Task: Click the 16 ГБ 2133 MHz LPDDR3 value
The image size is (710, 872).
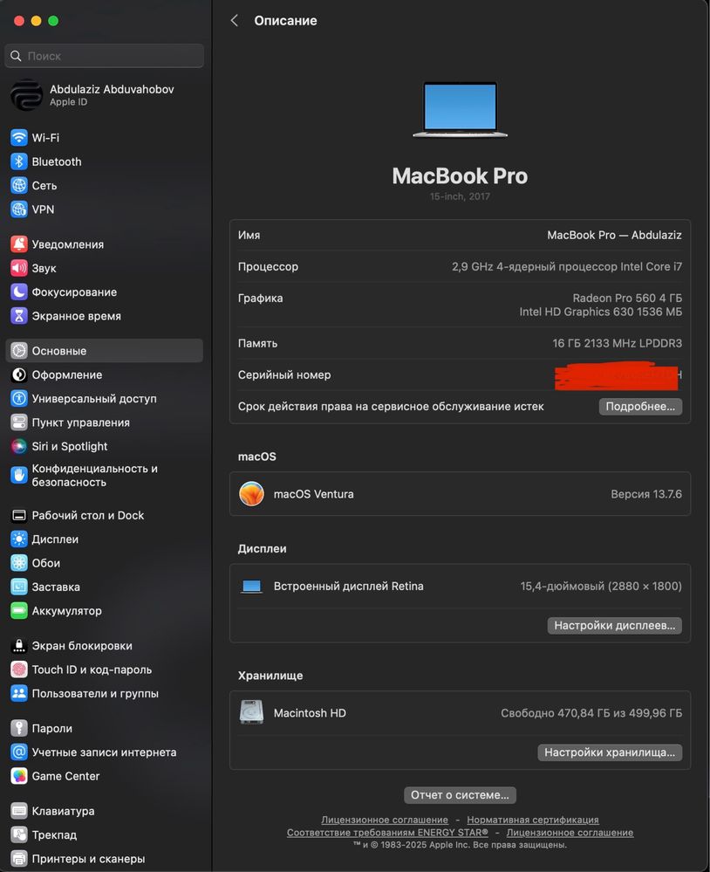Action: [618, 343]
